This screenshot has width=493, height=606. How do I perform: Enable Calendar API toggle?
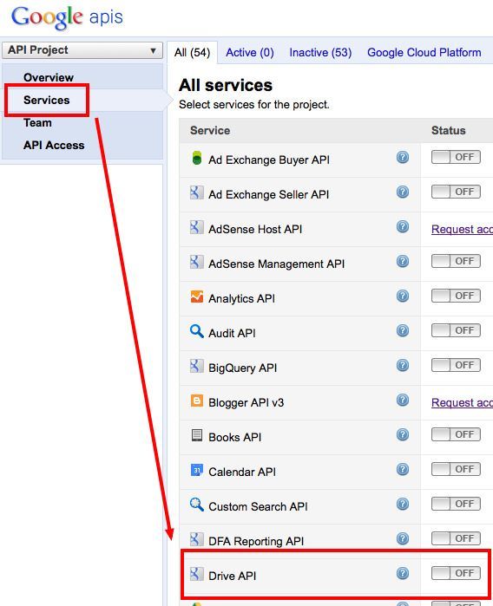456,469
